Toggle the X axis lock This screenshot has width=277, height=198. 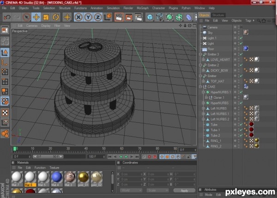pos(78,17)
